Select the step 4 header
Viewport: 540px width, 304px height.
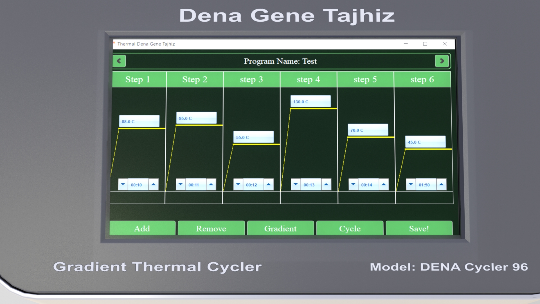(x=308, y=79)
